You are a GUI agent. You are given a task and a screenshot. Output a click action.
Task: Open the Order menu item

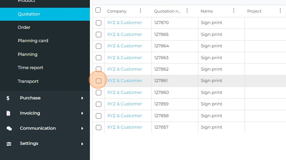click(24, 27)
